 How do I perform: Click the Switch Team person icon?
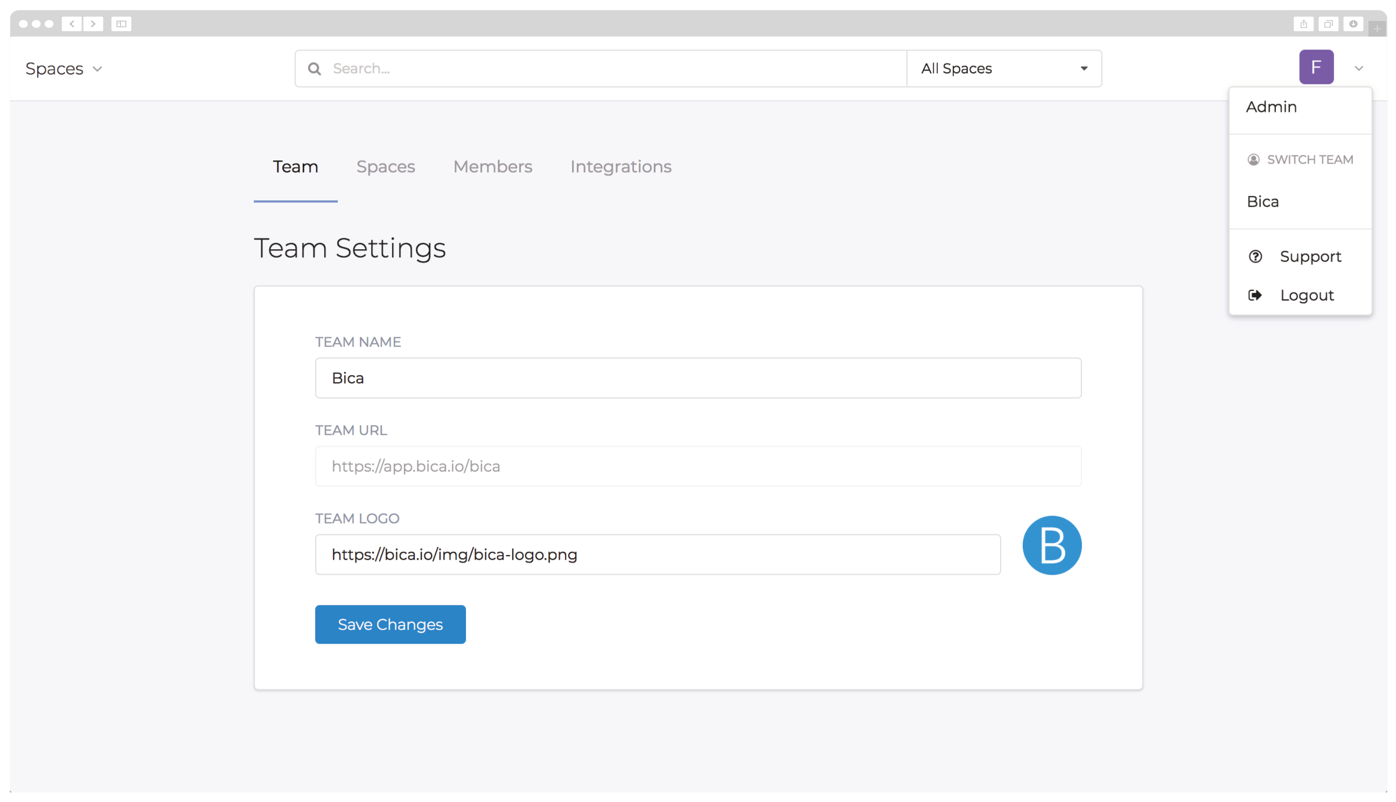point(1253,160)
